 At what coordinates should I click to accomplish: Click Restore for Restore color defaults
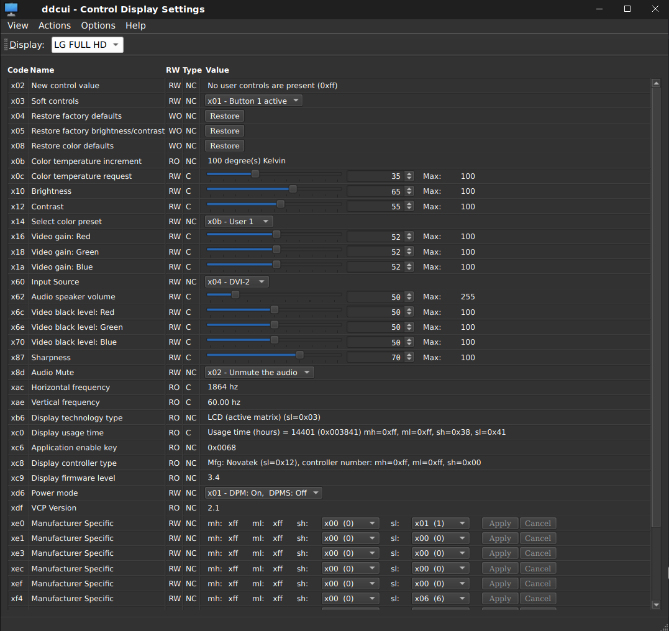[x=224, y=146]
